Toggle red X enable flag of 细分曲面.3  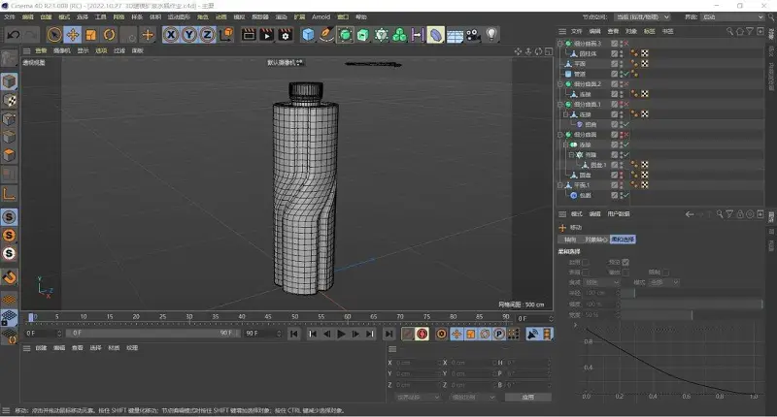point(626,44)
